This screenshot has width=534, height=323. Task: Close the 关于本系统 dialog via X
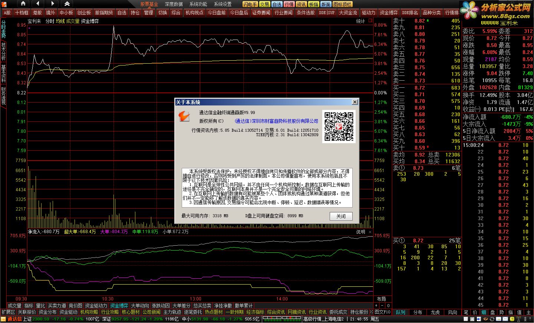pos(355,102)
